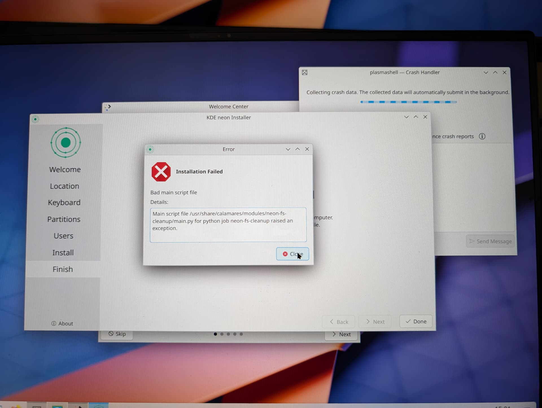The width and height of the screenshot is (542, 408).
Task: Select the first page dot in Welcome Center
Action: click(215, 334)
